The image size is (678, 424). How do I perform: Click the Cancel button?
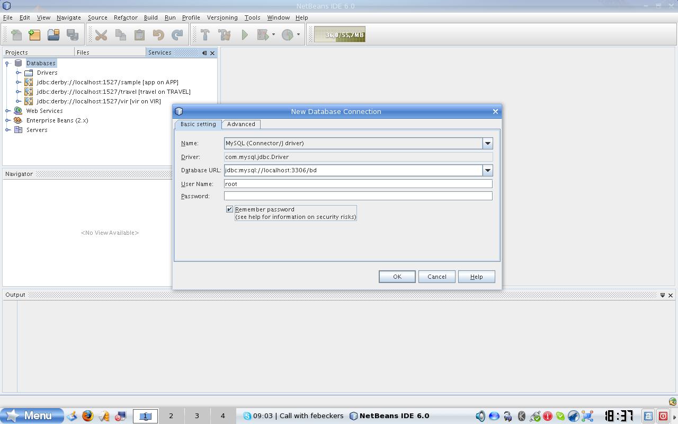point(437,277)
